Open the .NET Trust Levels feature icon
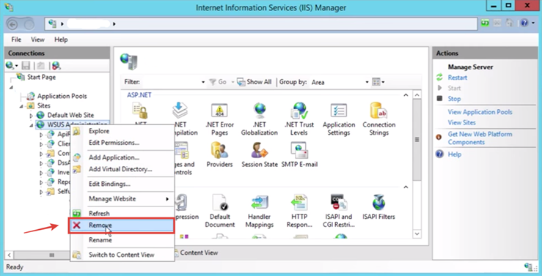542x276 pixels. 299,111
